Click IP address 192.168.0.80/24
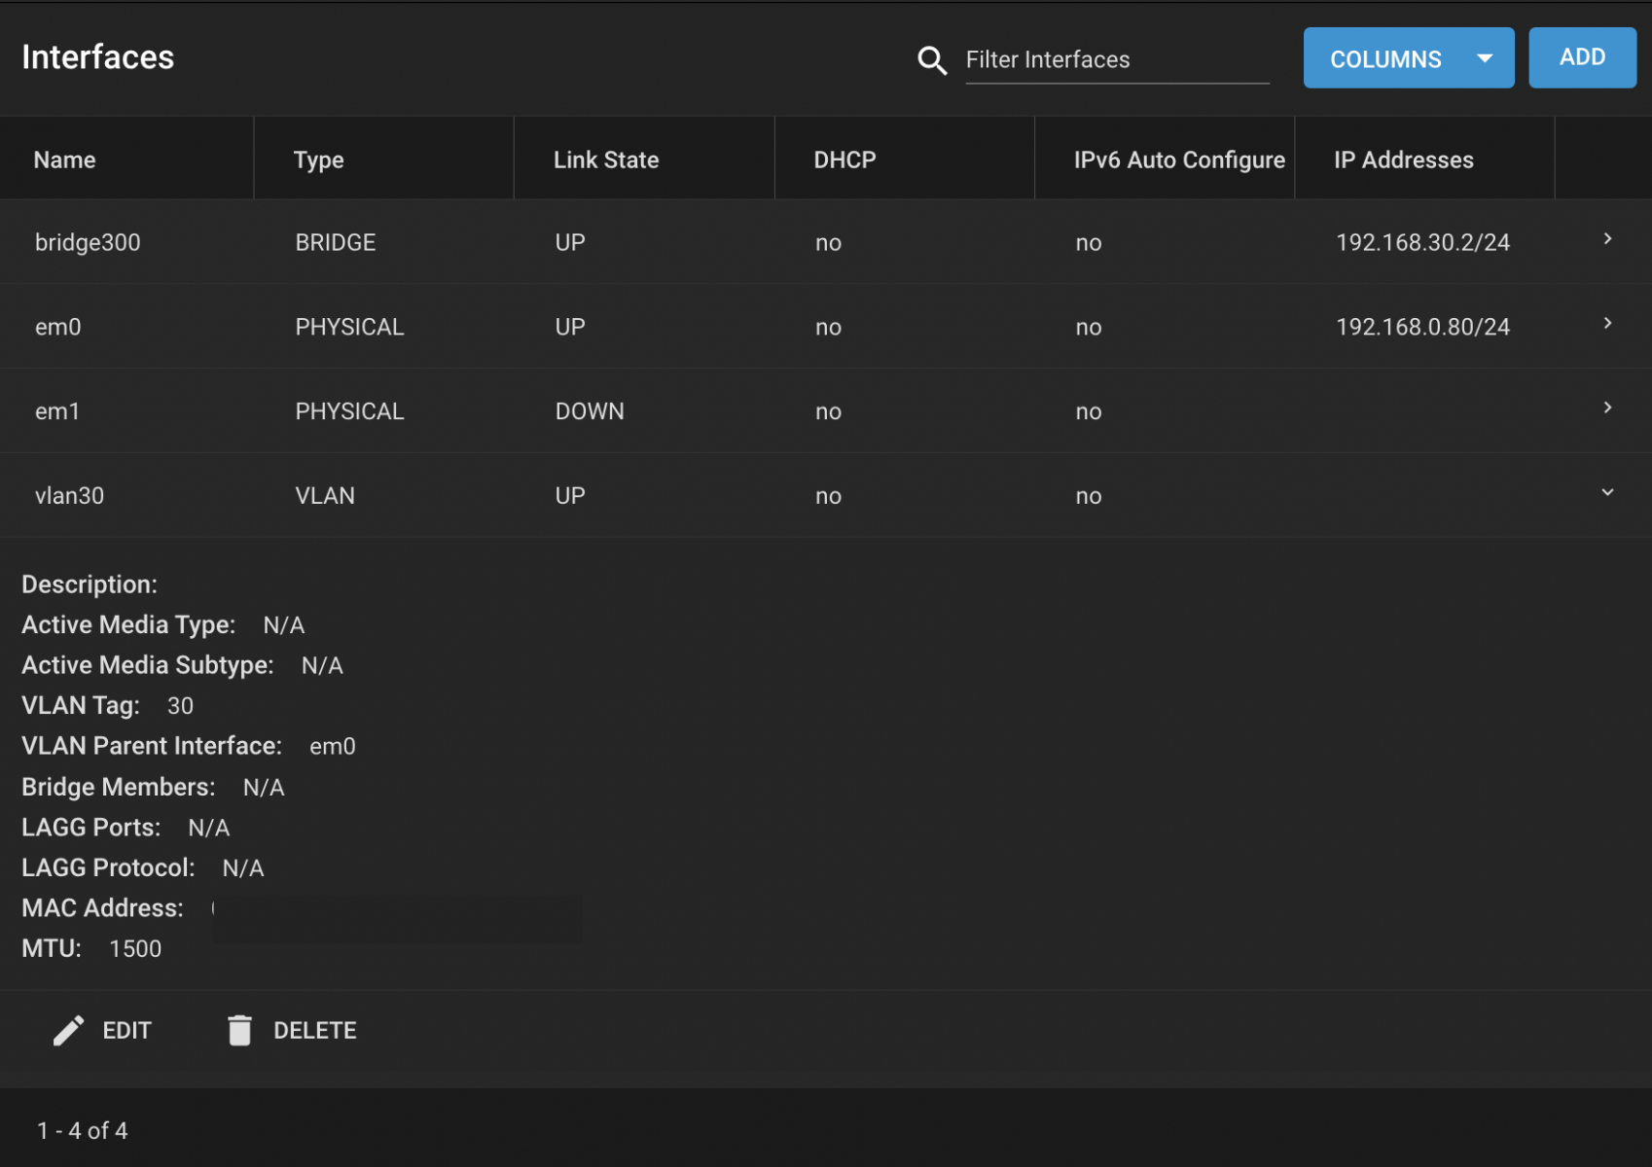The width and height of the screenshot is (1652, 1167). point(1422,328)
